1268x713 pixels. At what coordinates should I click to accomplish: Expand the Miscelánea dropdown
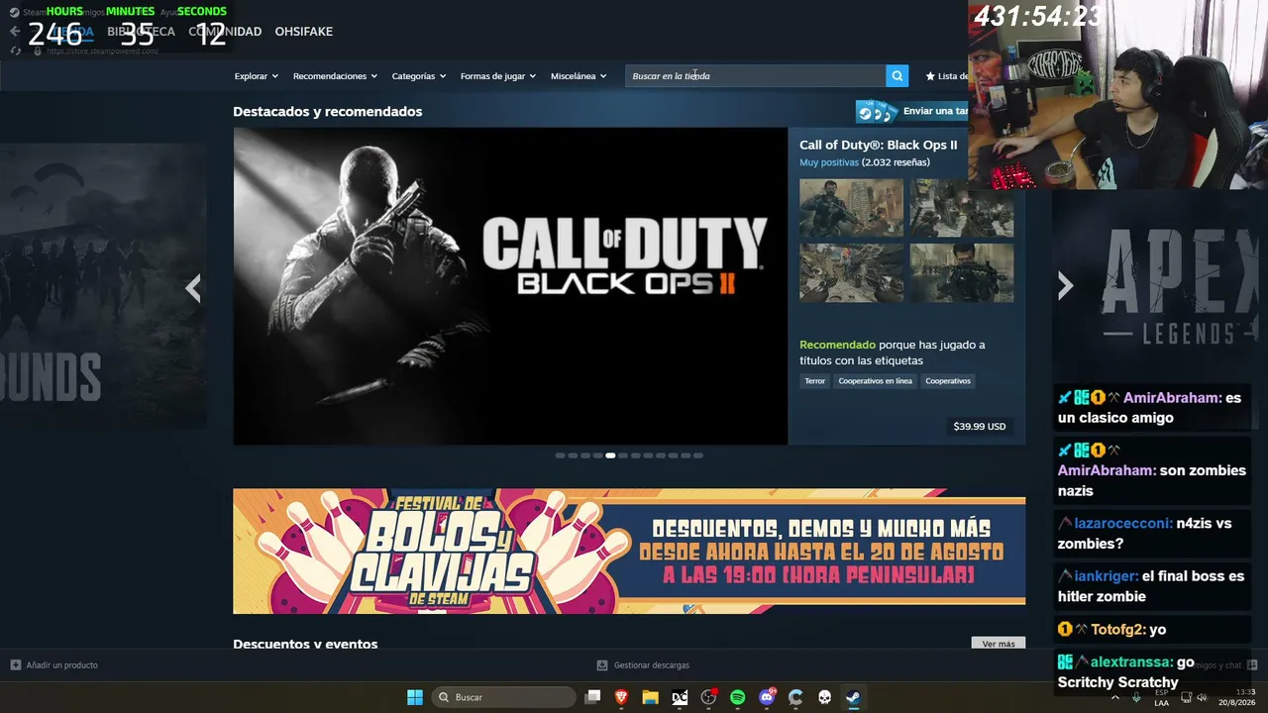point(579,76)
